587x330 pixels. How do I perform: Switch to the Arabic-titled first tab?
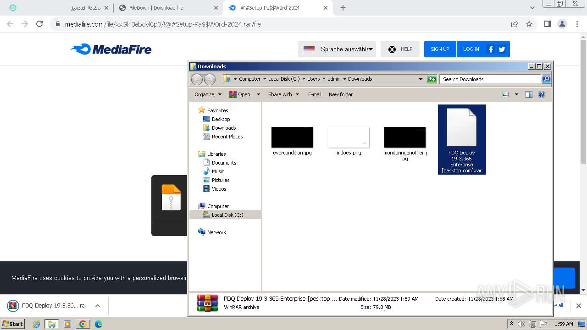[59, 8]
